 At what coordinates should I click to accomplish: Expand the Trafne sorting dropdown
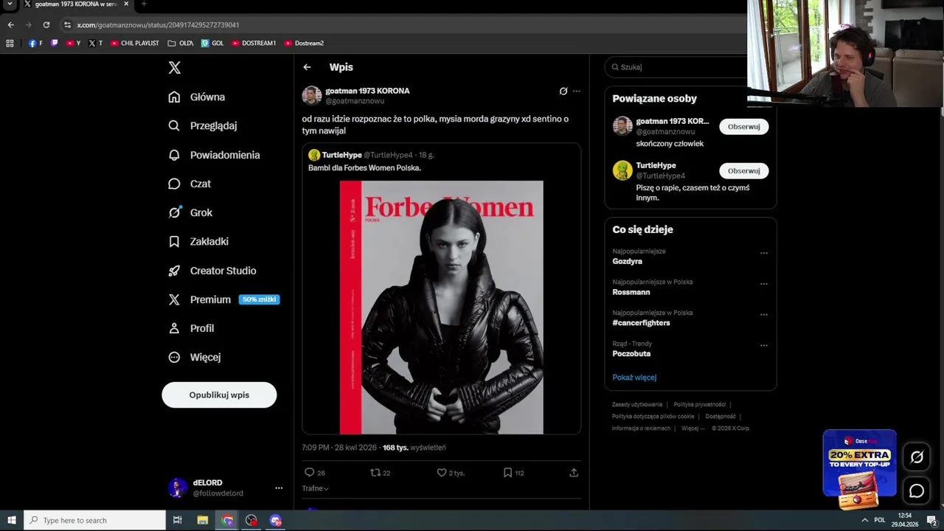(x=315, y=488)
